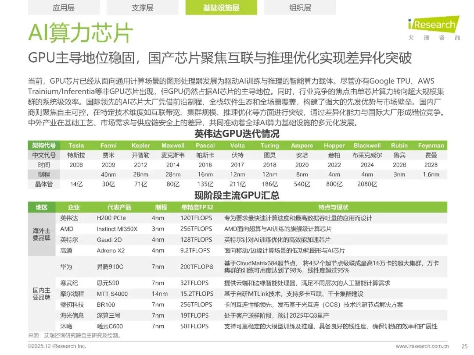Click the 摩尔线程 company cell
474x355 pixels.
point(72,294)
